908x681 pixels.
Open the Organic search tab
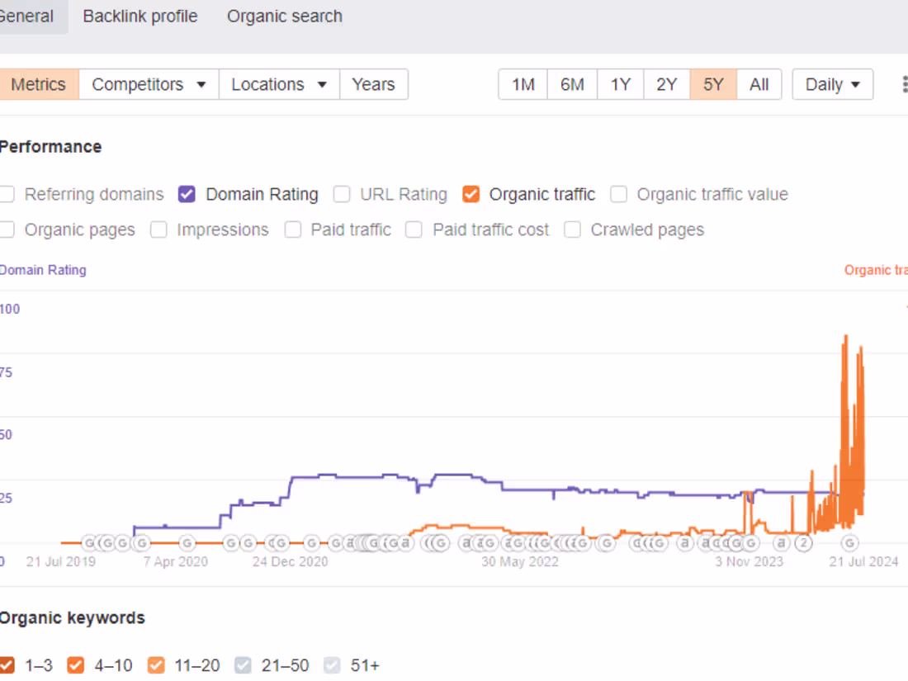point(284,17)
